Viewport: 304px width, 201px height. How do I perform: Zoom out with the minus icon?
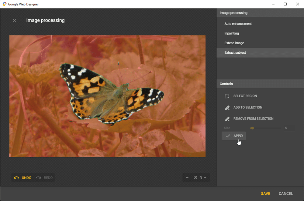tap(187, 178)
